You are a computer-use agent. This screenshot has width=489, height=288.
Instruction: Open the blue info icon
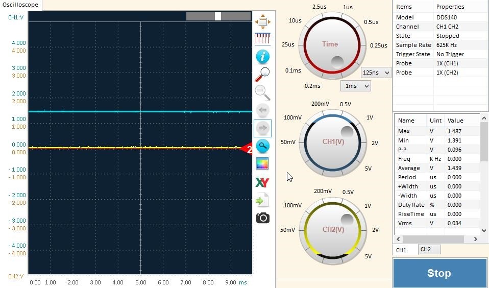262,56
